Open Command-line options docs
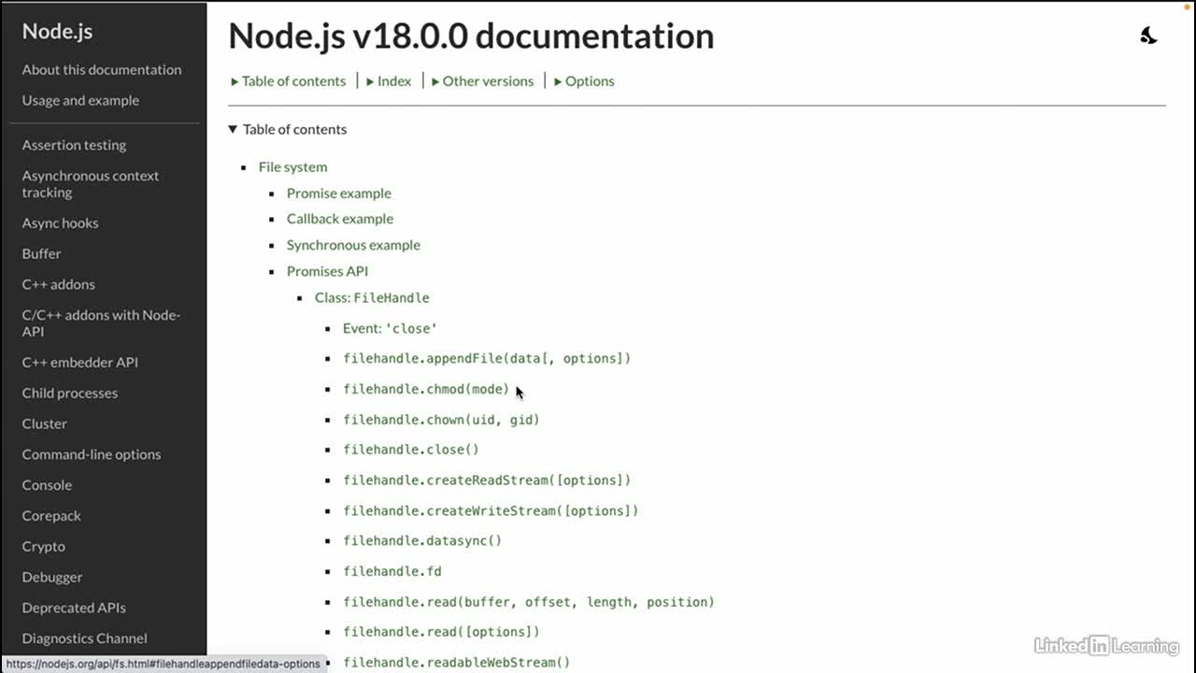The width and height of the screenshot is (1196, 673). (x=92, y=454)
